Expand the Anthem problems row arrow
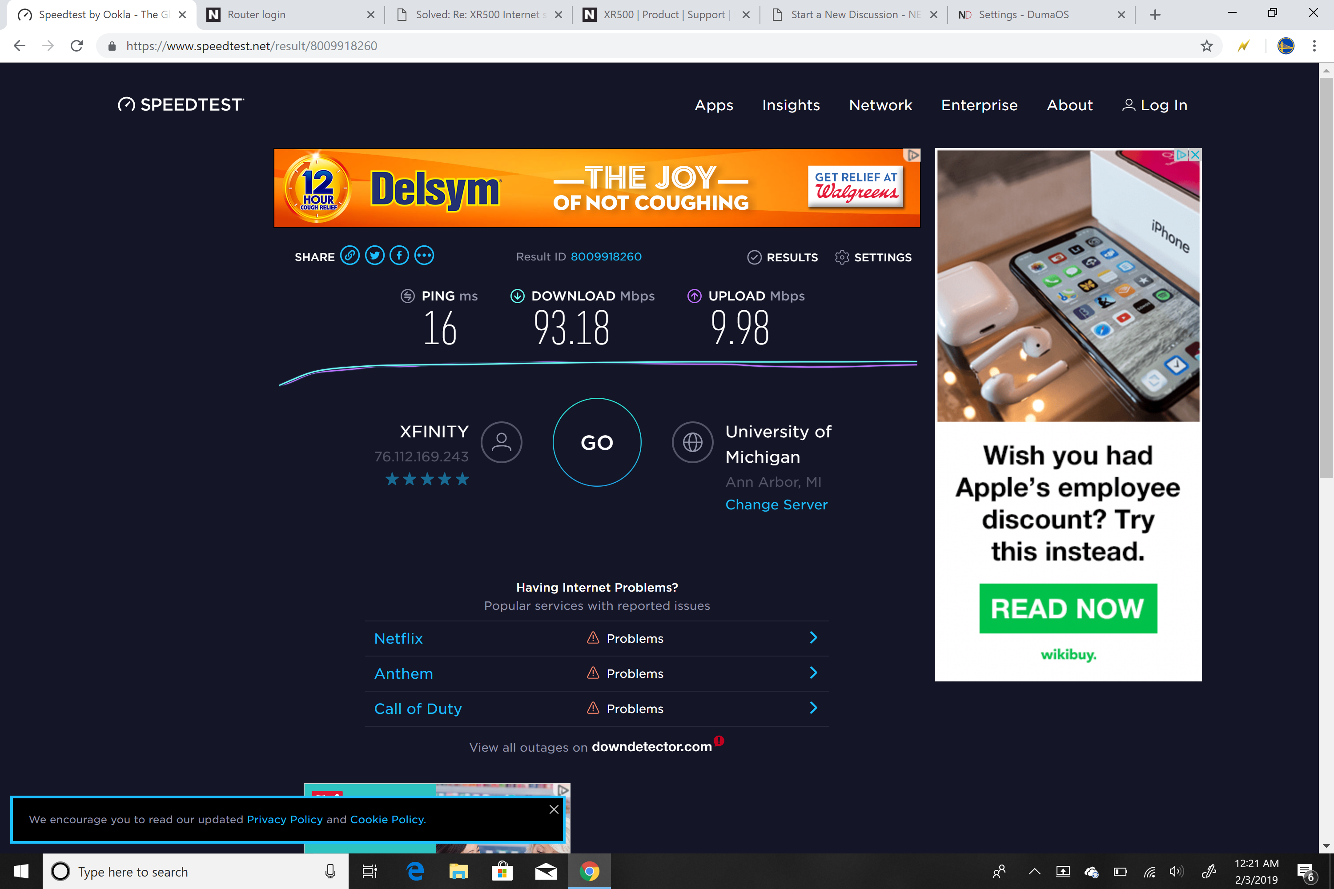 tap(813, 673)
